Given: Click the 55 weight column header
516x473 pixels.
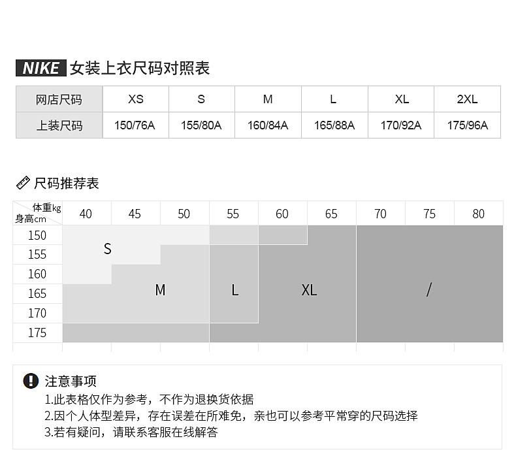Looking at the screenshot, I should click(233, 214).
